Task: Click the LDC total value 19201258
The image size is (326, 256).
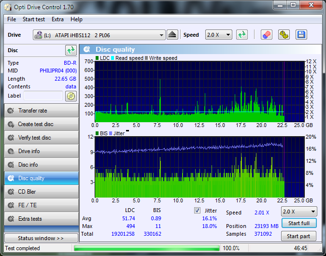Action: [x=123, y=234]
